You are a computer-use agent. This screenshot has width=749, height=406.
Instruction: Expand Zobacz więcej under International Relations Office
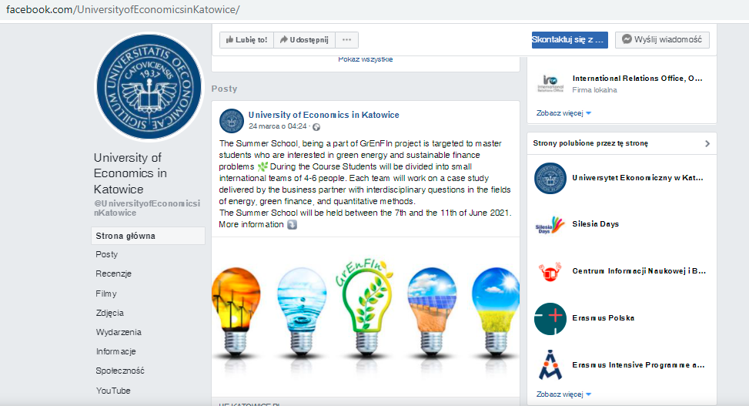coord(563,112)
